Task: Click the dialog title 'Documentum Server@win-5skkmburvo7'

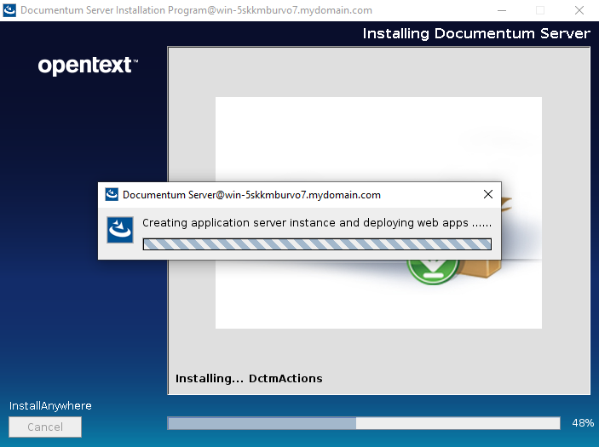Action: coord(251,195)
